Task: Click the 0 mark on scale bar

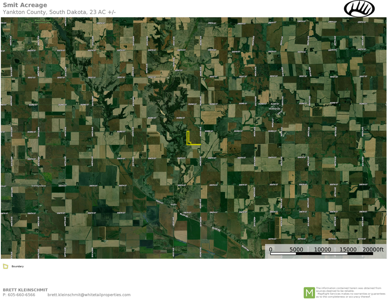Action: click(x=270, y=250)
